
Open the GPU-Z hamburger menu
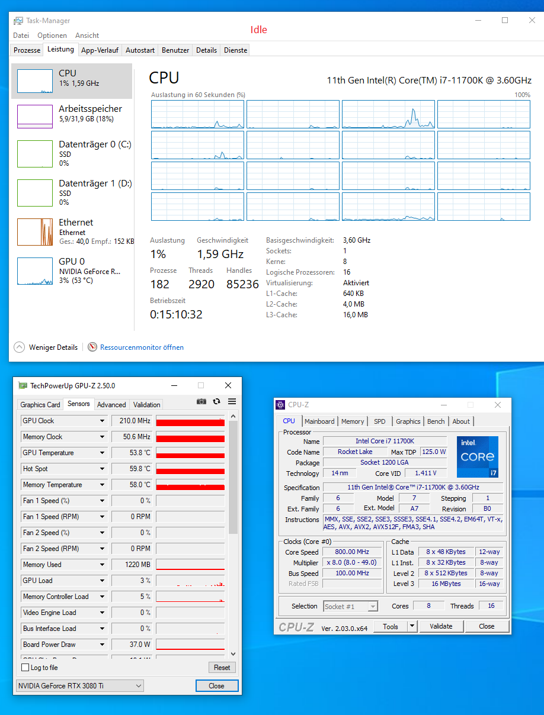pos(232,401)
